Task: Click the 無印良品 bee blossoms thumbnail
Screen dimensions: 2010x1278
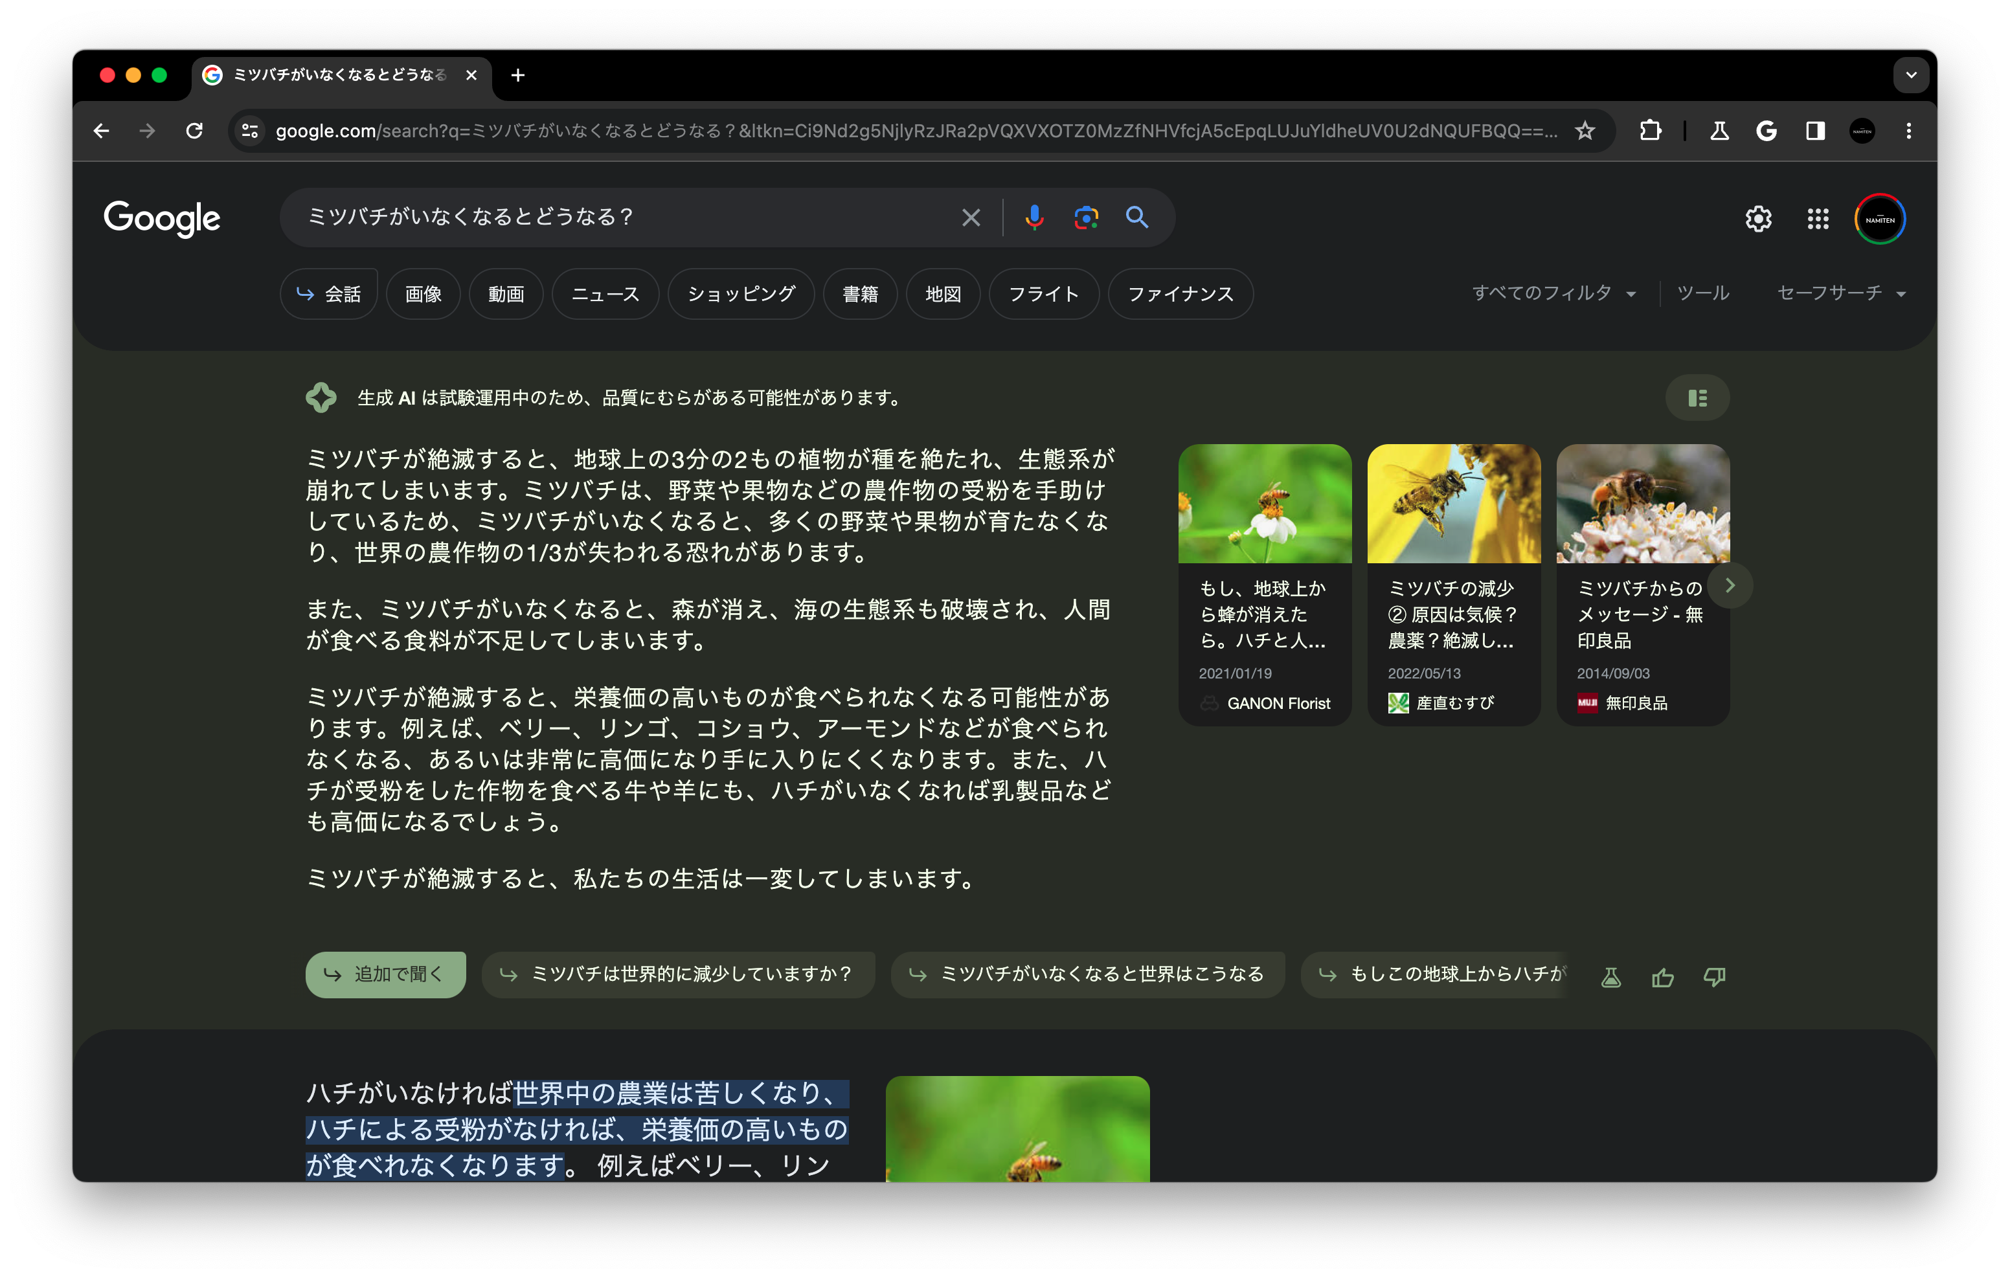Action: pos(1643,503)
